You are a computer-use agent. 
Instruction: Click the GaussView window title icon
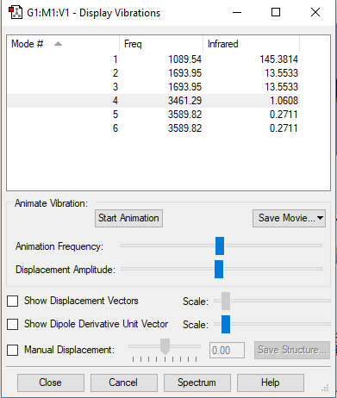pos(16,13)
